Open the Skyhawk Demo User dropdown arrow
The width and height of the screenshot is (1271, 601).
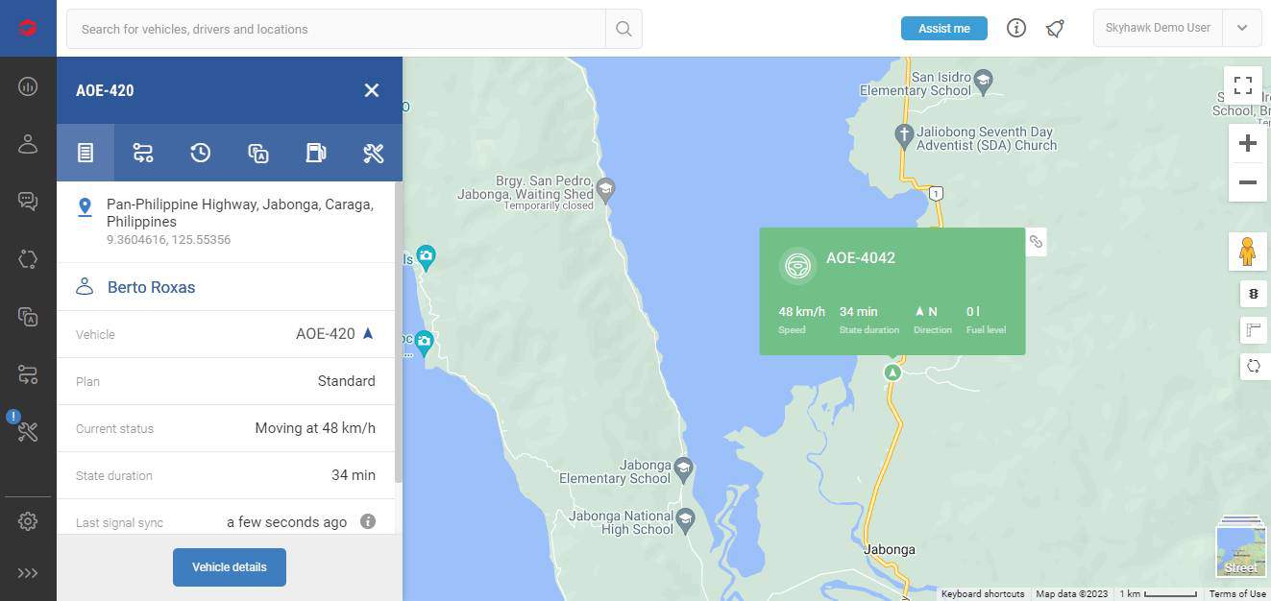click(1242, 28)
